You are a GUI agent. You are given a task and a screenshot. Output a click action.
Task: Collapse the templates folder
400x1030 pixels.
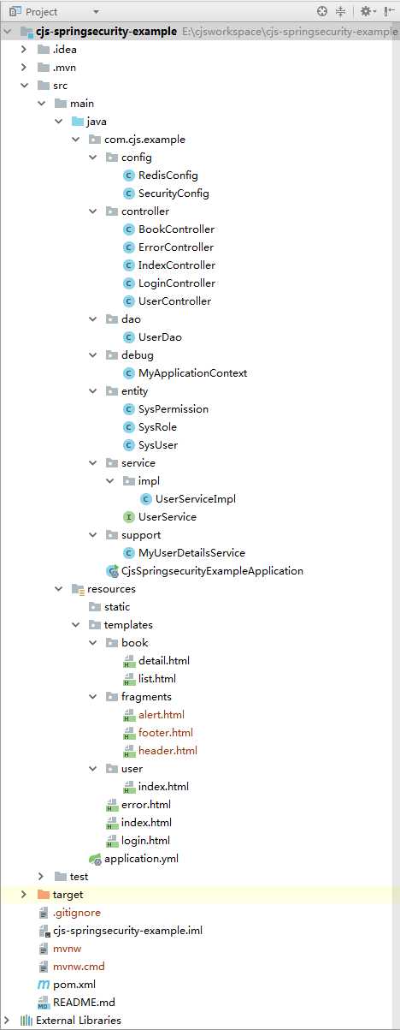tap(76, 625)
